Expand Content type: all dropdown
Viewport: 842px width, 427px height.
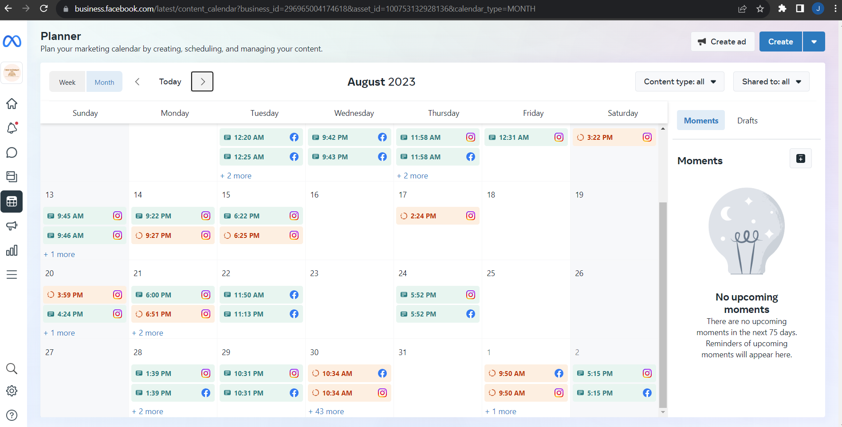click(x=679, y=82)
